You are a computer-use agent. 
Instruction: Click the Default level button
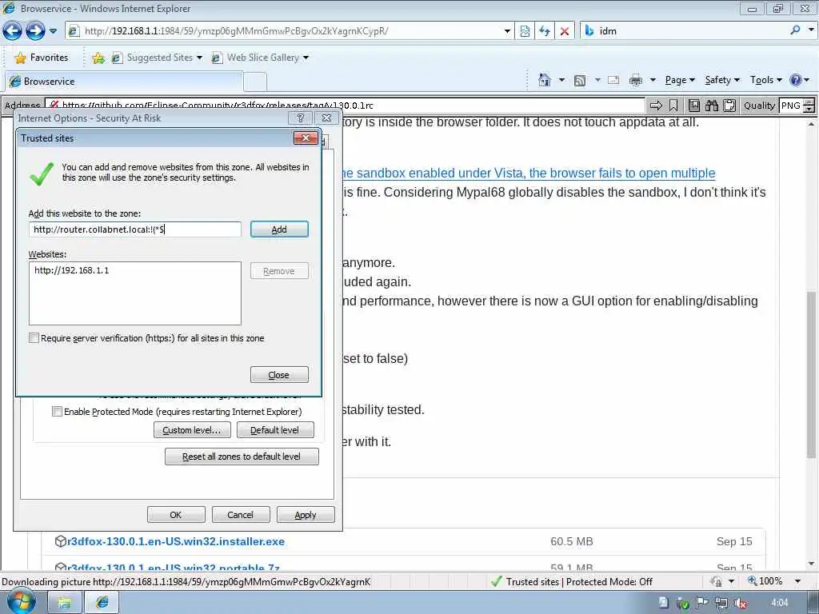click(x=275, y=430)
